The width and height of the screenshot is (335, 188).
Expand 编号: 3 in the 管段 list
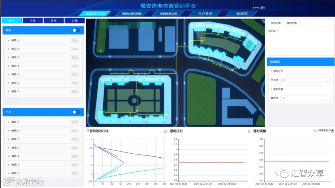click(x=8, y=57)
